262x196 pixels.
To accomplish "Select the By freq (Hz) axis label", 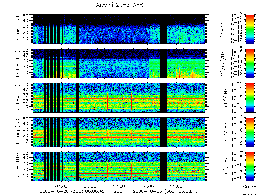I will pos(18,132).
